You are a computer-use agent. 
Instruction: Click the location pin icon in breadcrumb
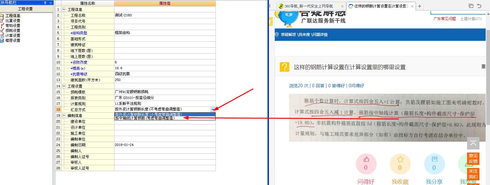[x=277, y=35]
